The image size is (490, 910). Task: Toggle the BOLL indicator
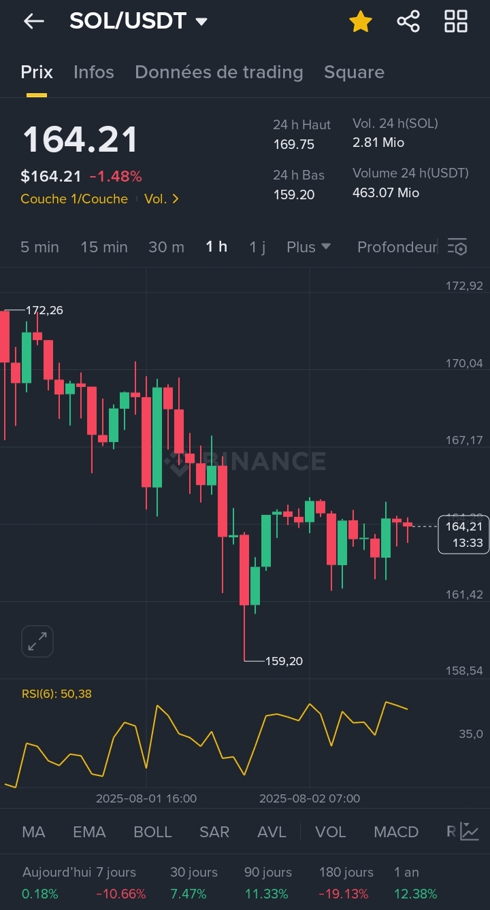[x=152, y=832]
